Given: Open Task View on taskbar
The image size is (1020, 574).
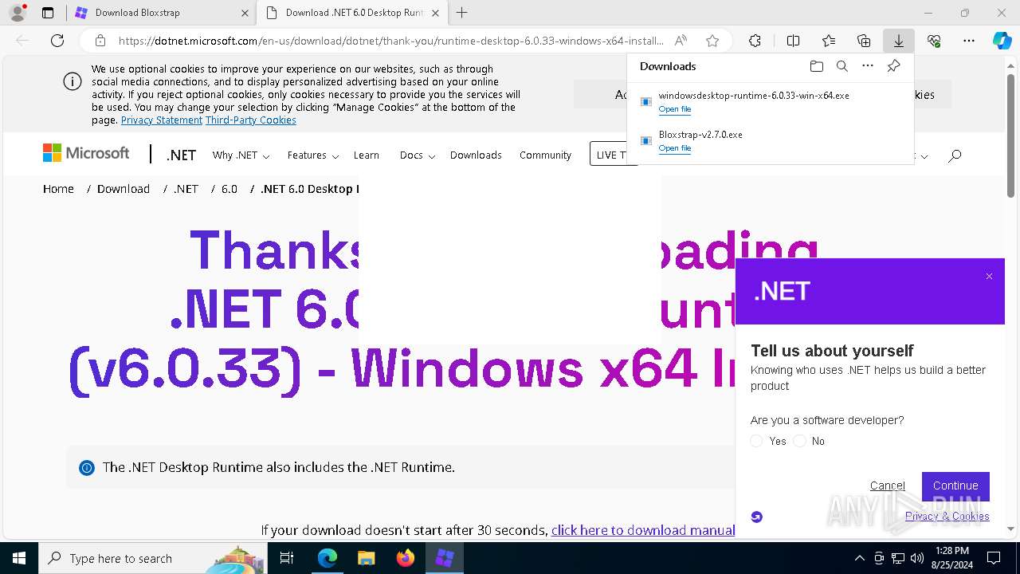Looking at the screenshot, I should (288, 558).
